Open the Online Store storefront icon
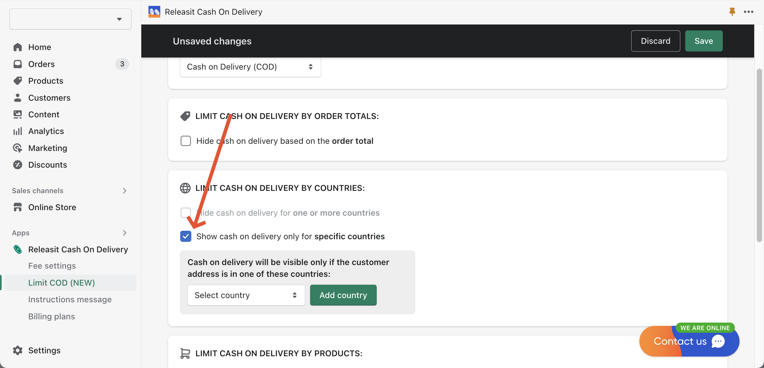764x368 pixels. [x=18, y=207]
